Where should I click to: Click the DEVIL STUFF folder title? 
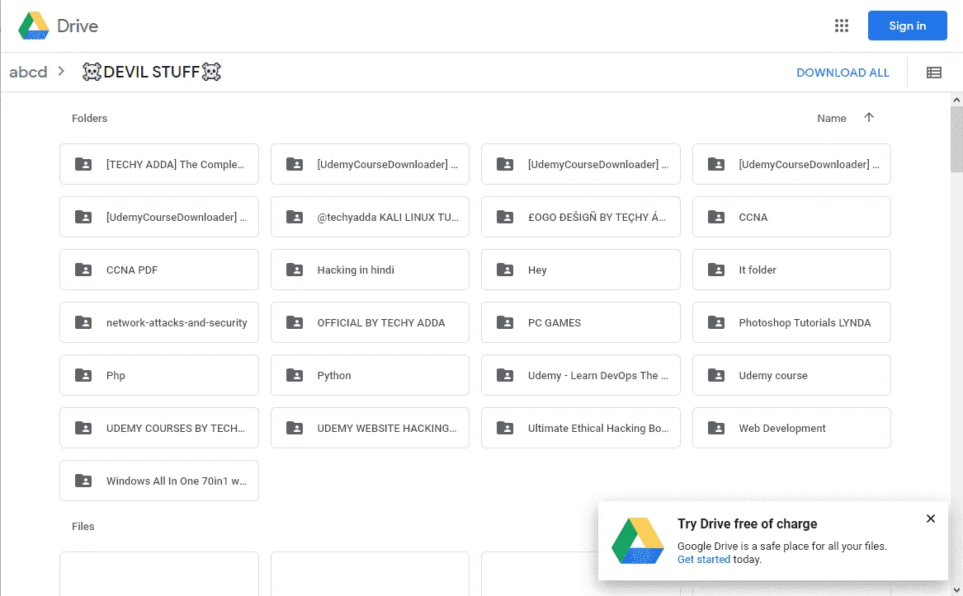(152, 72)
